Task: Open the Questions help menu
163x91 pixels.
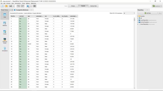Action: (x=157, y=6)
